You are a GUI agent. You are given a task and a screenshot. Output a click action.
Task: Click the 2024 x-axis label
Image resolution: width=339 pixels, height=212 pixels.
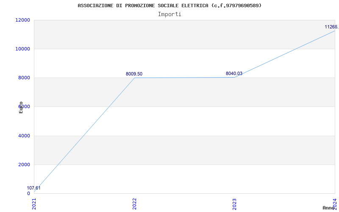pos(335,204)
